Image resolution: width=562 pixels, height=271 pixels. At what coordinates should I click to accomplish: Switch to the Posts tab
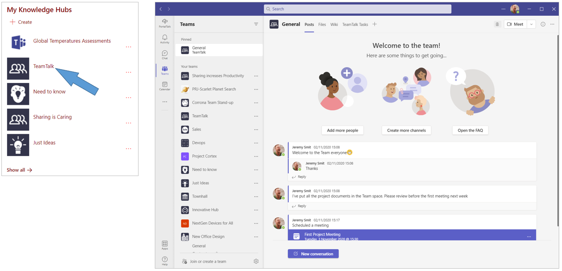tap(309, 25)
